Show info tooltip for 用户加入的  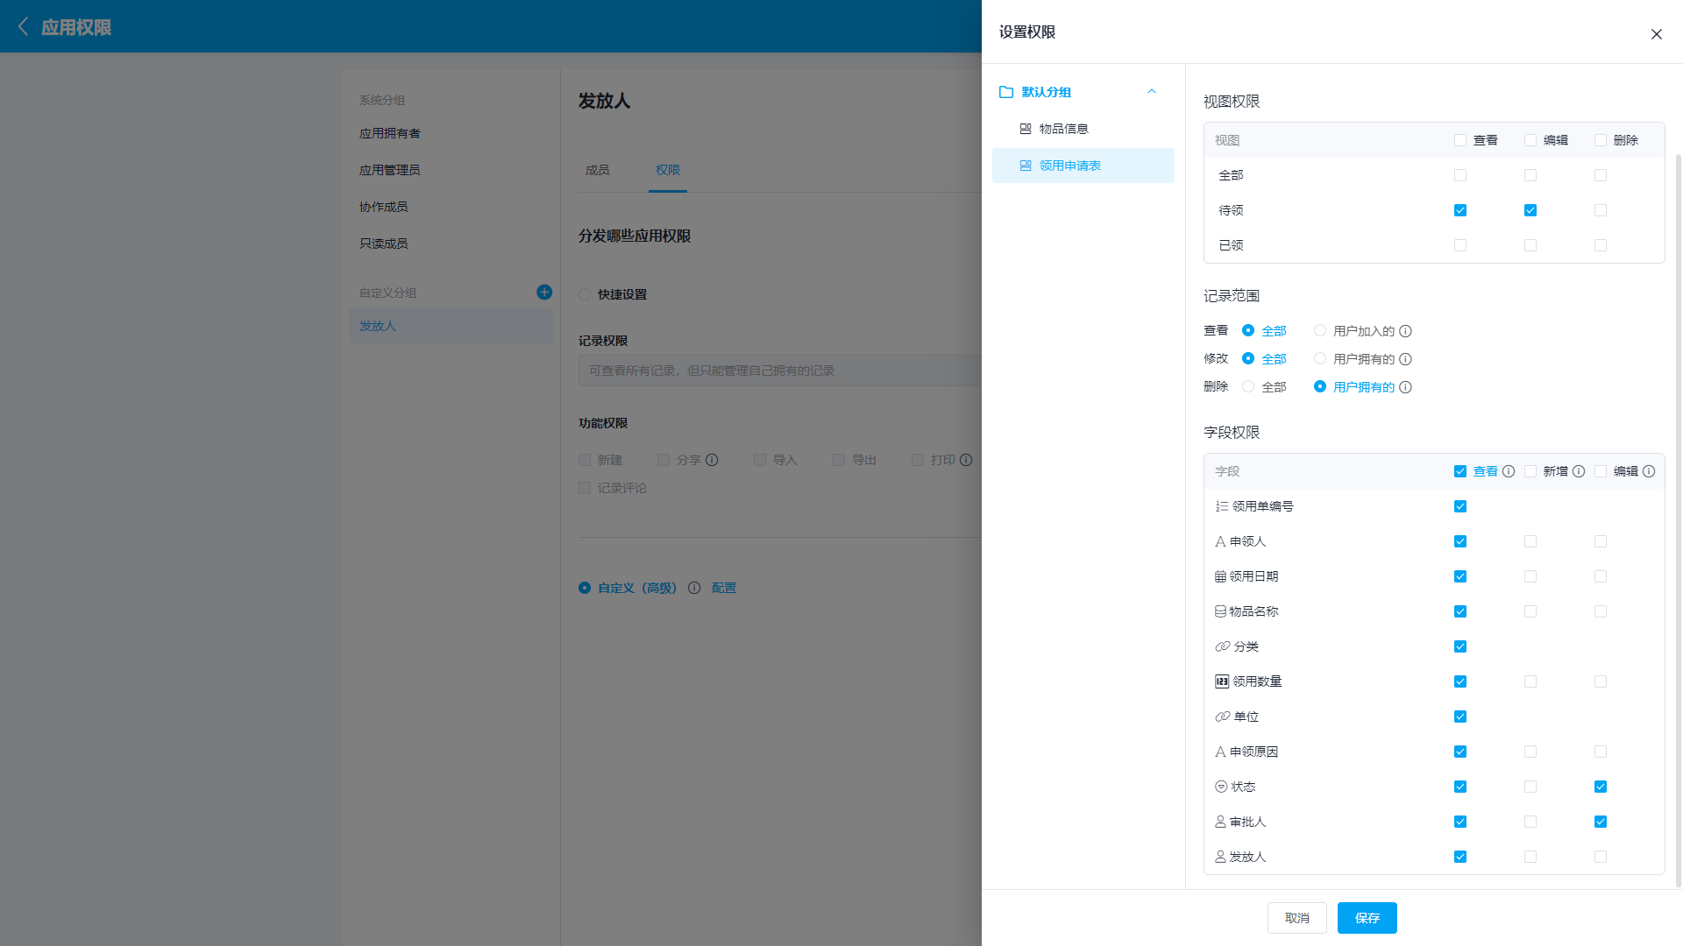1405,331
